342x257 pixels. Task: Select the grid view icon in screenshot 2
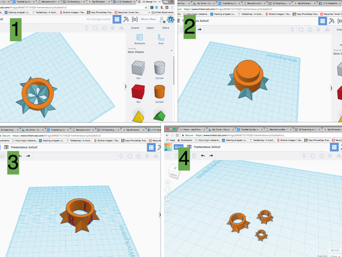point(323,21)
